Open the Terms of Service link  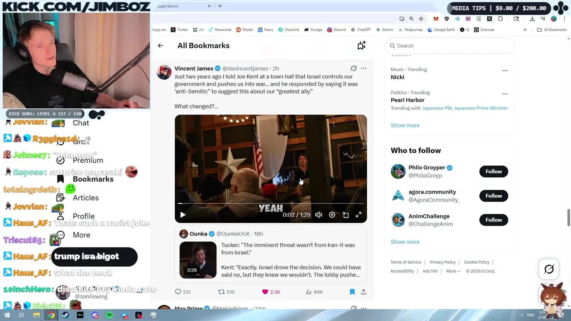point(406,262)
